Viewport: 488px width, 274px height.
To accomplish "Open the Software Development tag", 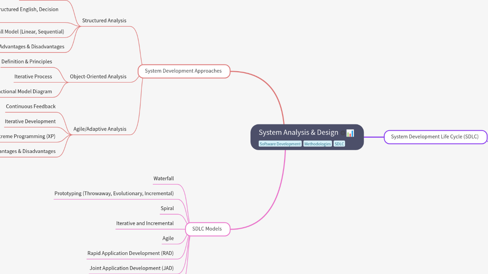I will point(280,144).
